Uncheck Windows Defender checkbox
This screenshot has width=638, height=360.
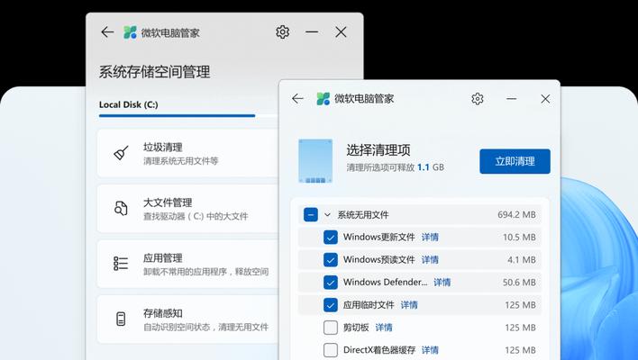[331, 283]
